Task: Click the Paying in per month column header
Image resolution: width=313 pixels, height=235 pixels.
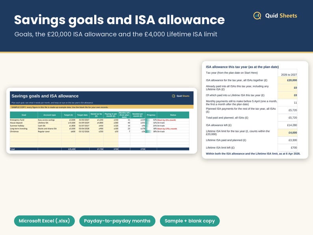Action: pyautogui.click(x=111, y=115)
